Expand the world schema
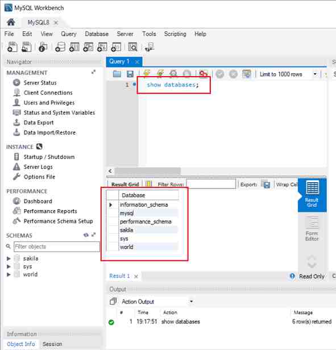The height and width of the screenshot is (350, 336). [x=9, y=274]
